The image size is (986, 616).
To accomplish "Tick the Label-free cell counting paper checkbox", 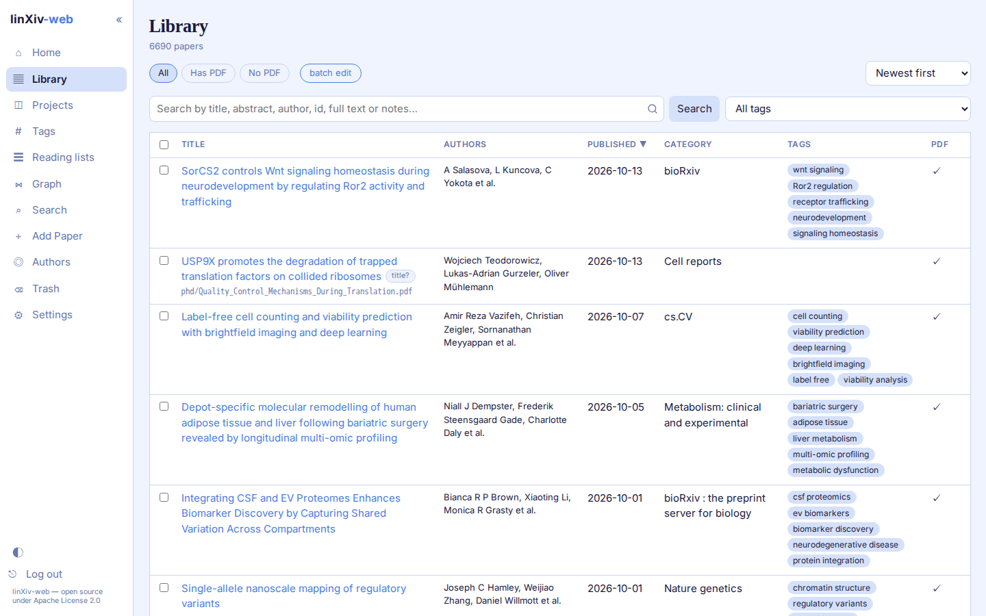I will tap(164, 316).
